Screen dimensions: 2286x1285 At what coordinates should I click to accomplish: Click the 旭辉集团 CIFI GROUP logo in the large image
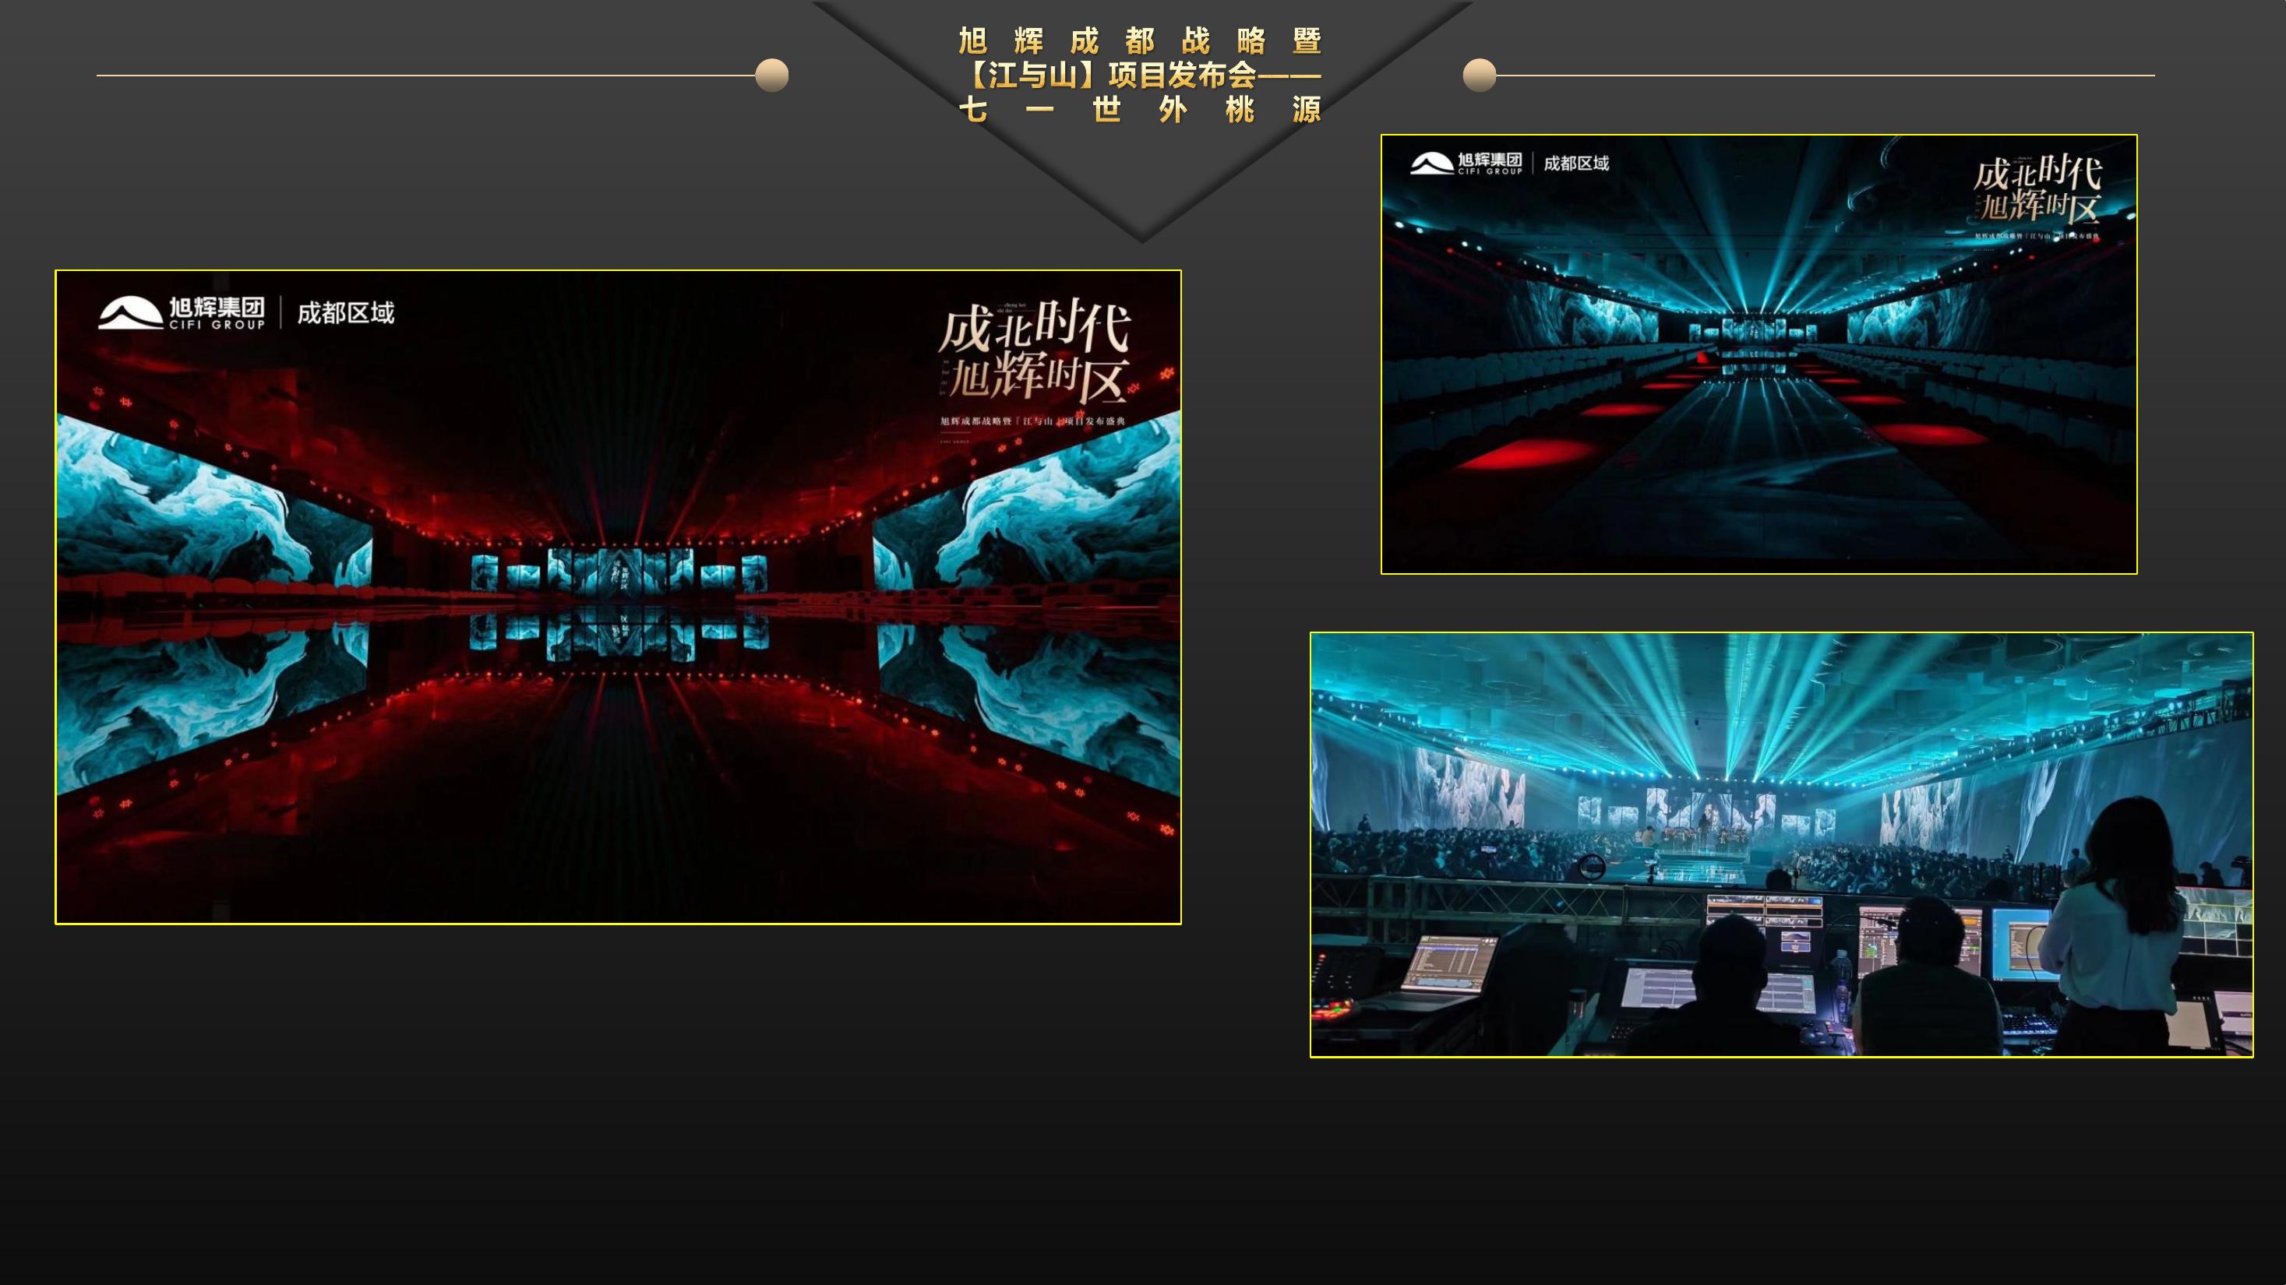(182, 313)
